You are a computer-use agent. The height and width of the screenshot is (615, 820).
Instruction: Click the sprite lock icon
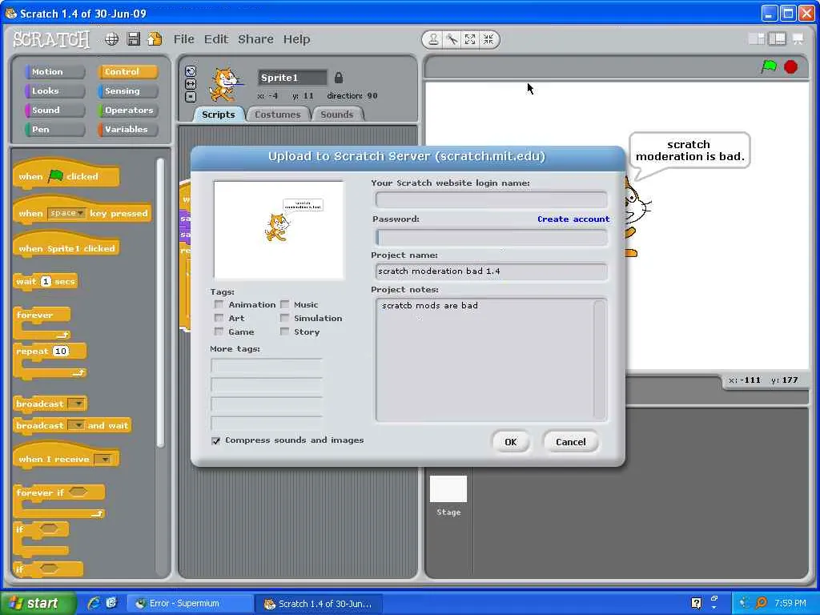[339, 78]
